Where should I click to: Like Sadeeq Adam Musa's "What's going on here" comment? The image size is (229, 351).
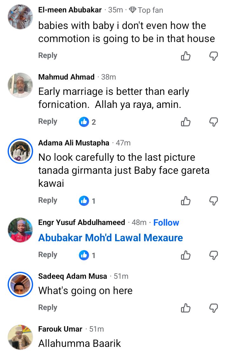click(x=186, y=308)
